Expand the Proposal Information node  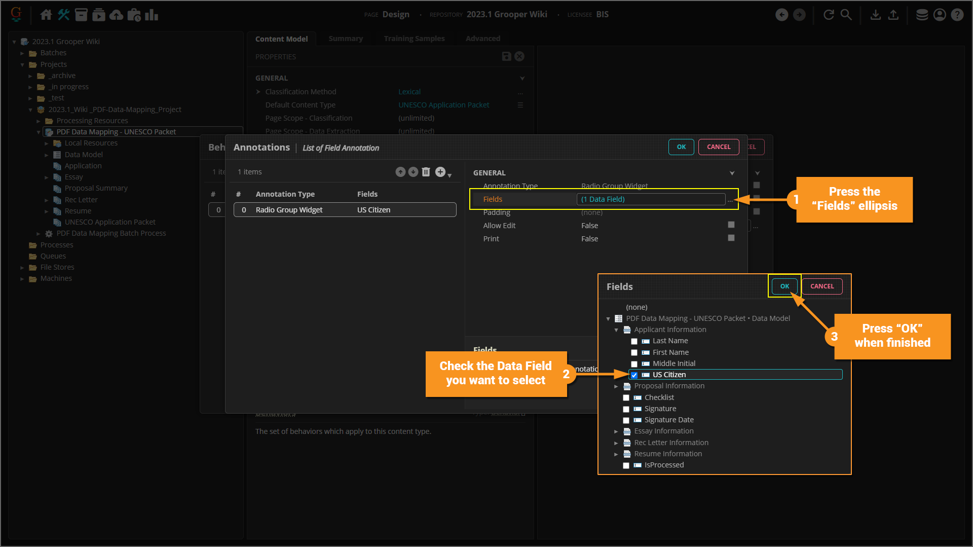pos(616,386)
